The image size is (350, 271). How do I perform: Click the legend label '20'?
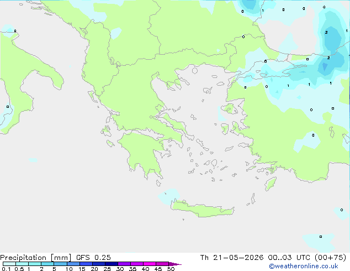tap(94, 269)
